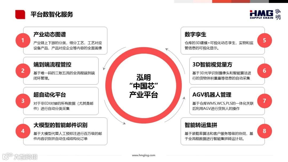Click the description starting 基于唯一码的三账五流
This screenshot has width=288, height=162.
tap(64, 76)
